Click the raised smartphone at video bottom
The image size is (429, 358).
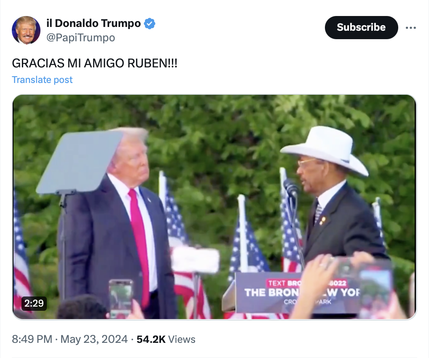pyautogui.click(x=121, y=298)
